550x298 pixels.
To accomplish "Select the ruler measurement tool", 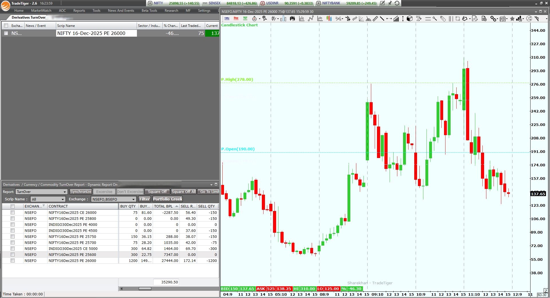I will coord(375,19).
